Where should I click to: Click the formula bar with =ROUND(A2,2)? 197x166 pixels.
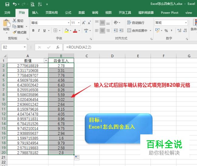[x=130, y=47]
